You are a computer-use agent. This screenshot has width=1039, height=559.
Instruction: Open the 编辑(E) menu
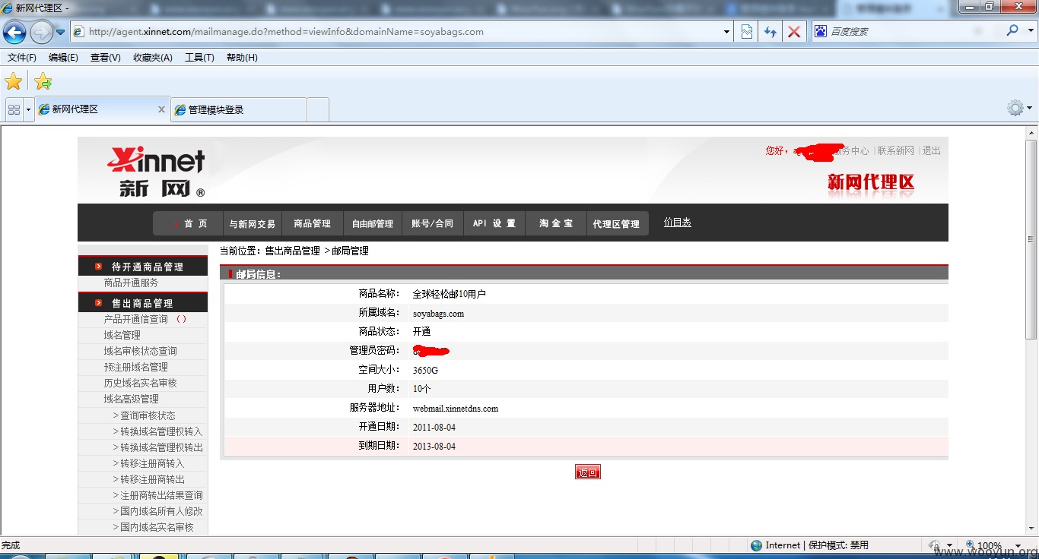point(63,58)
